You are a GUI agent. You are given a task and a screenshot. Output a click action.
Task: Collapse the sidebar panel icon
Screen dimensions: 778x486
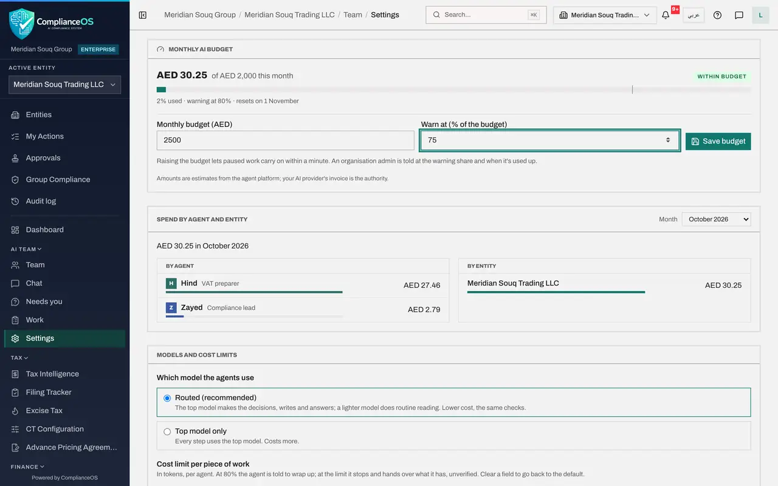[x=143, y=15]
